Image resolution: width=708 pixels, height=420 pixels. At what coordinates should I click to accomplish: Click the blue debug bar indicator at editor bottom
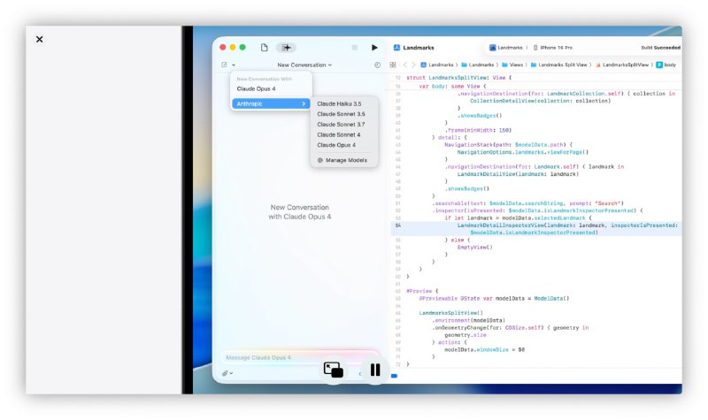[x=394, y=376]
